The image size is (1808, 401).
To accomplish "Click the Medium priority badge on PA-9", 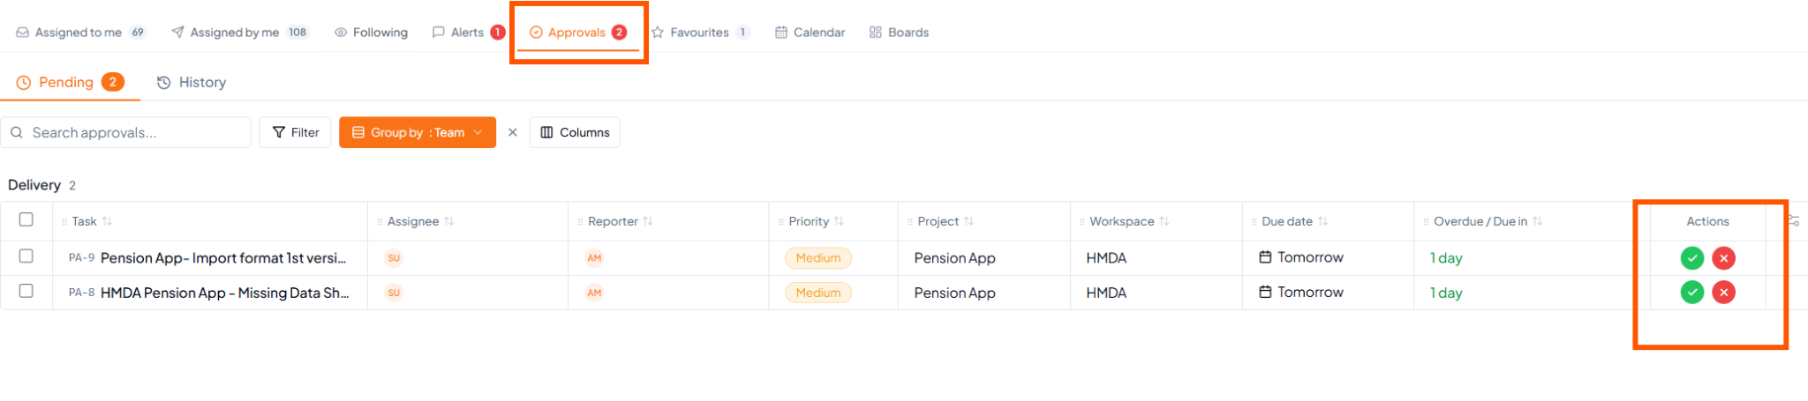I will pos(818,258).
